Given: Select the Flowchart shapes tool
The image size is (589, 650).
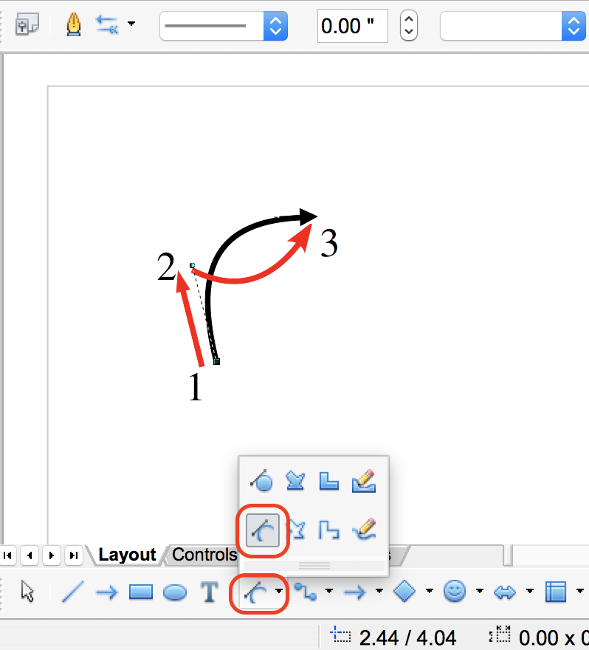Looking at the screenshot, I should point(556,592).
